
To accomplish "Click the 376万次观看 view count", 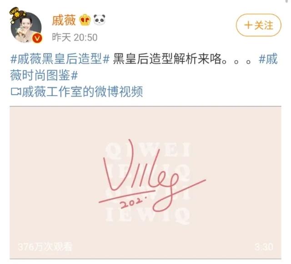I will tap(45, 247).
